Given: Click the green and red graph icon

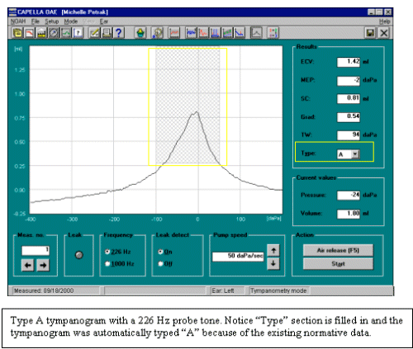Looking at the screenshot, I should click(x=227, y=33).
